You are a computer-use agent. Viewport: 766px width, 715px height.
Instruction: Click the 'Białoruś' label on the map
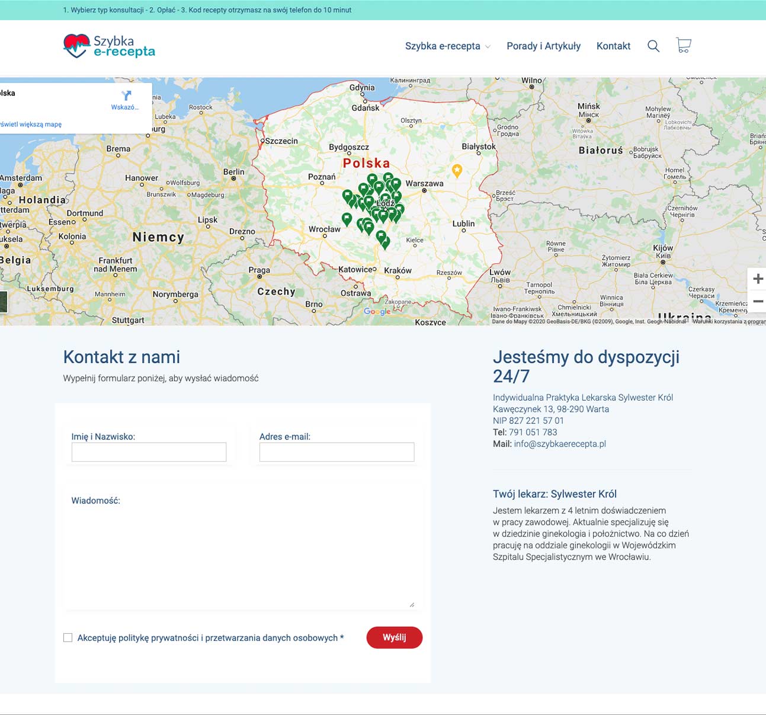click(x=601, y=151)
